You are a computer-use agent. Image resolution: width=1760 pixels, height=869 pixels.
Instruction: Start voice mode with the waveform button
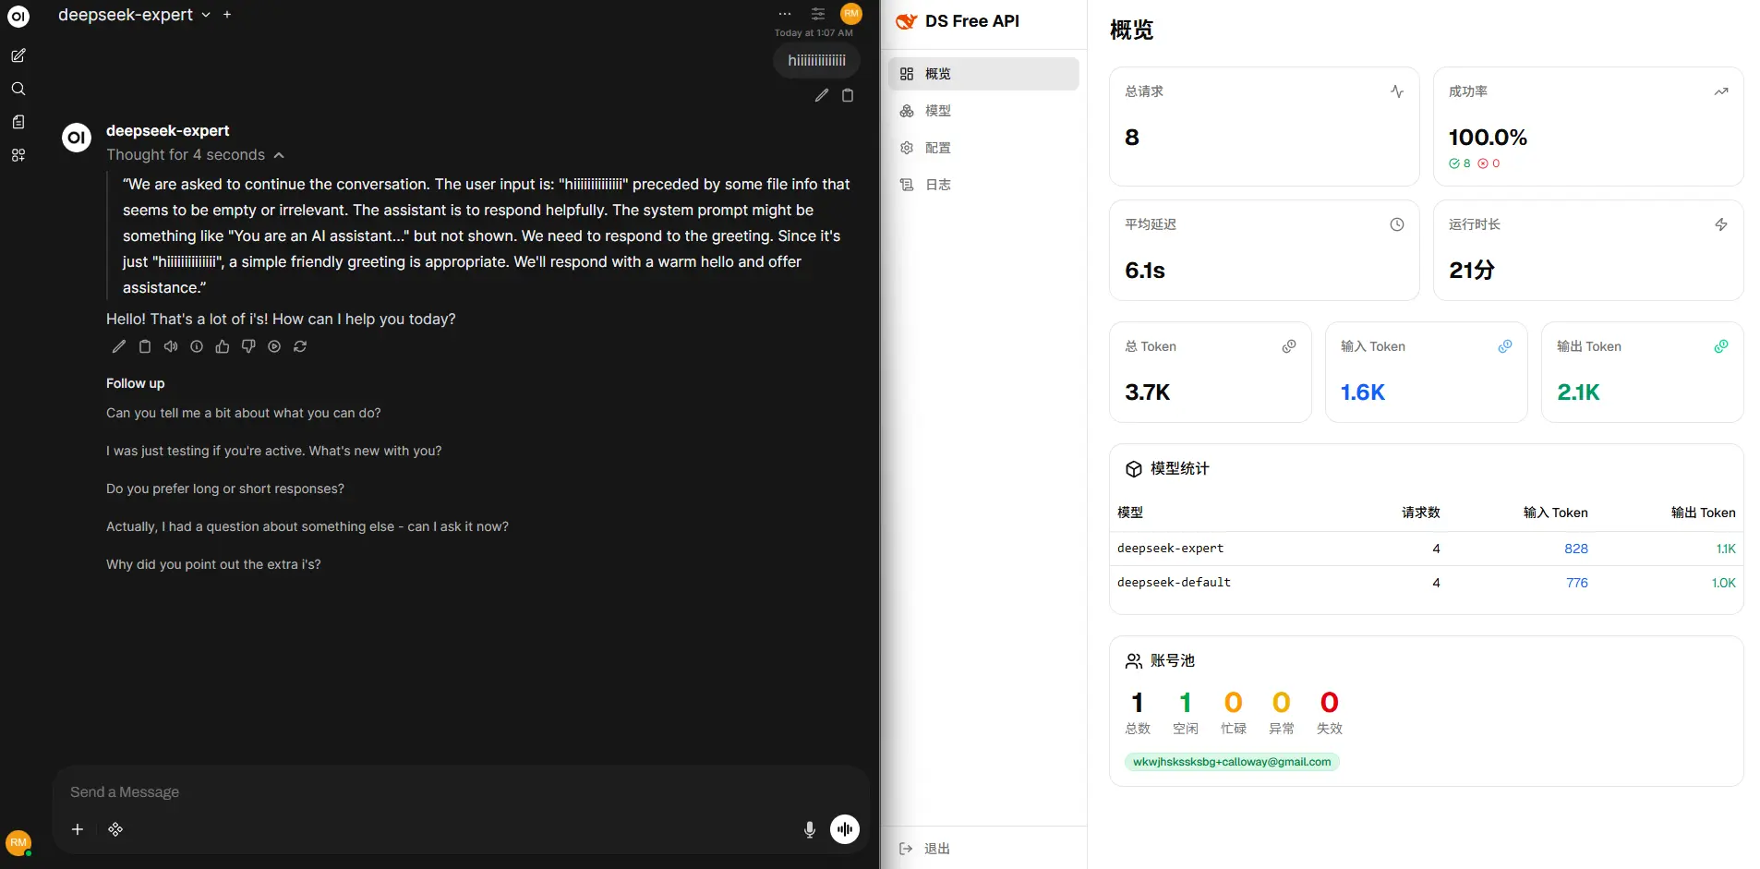[845, 829]
